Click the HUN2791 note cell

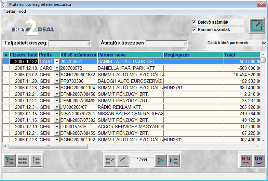coord(193,88)
